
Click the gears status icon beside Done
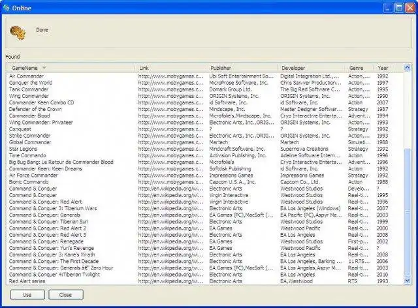click(x=18, y=33)
